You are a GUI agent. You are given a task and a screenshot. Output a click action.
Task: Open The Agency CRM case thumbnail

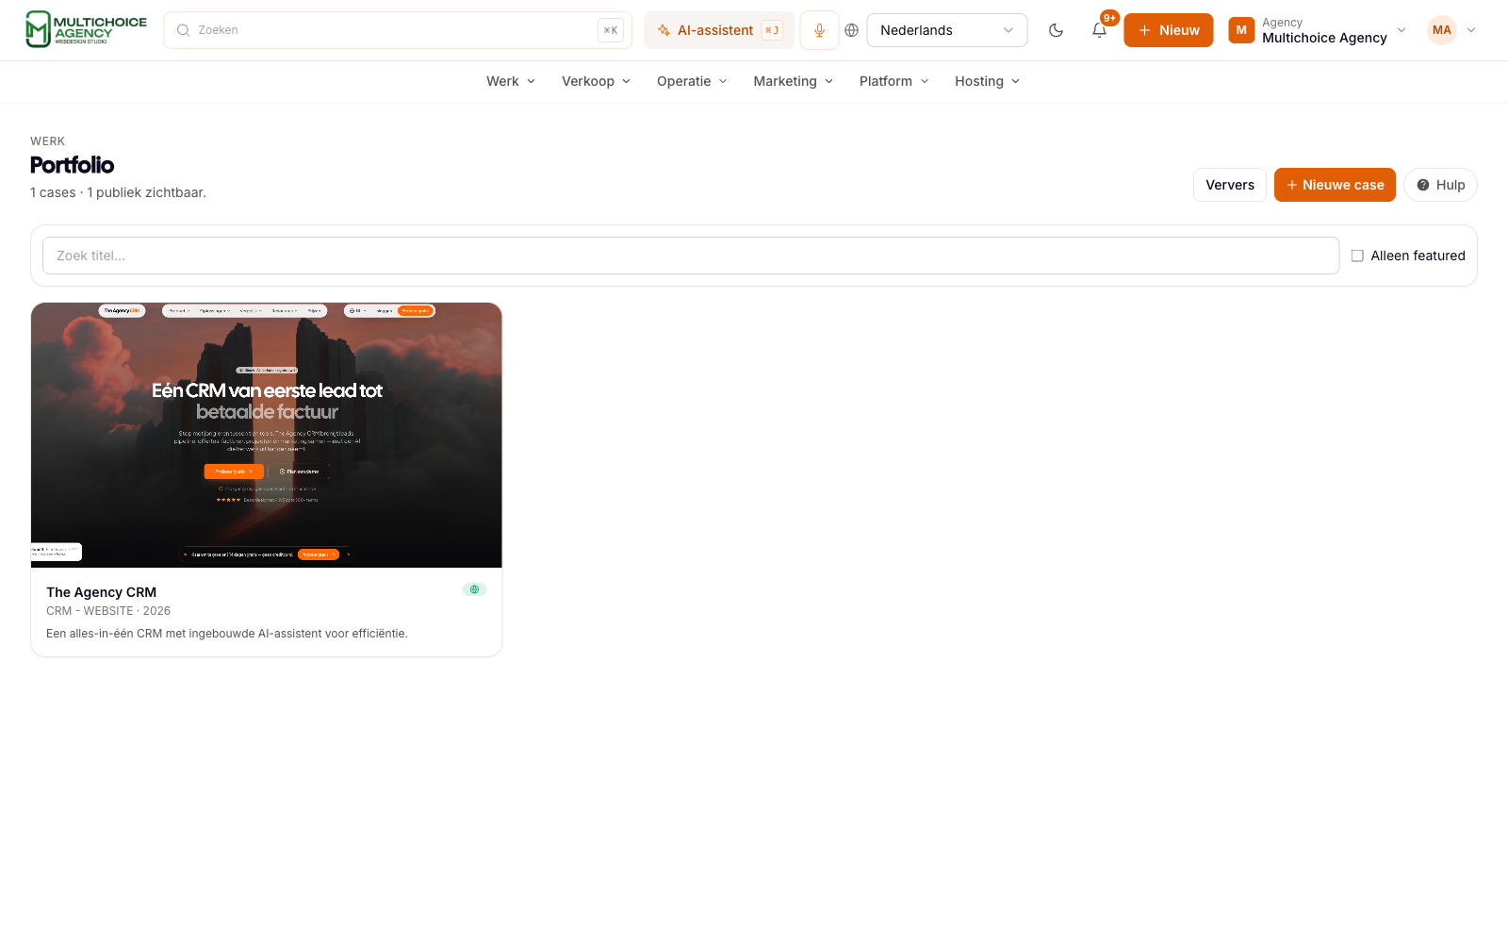(267, 435)
